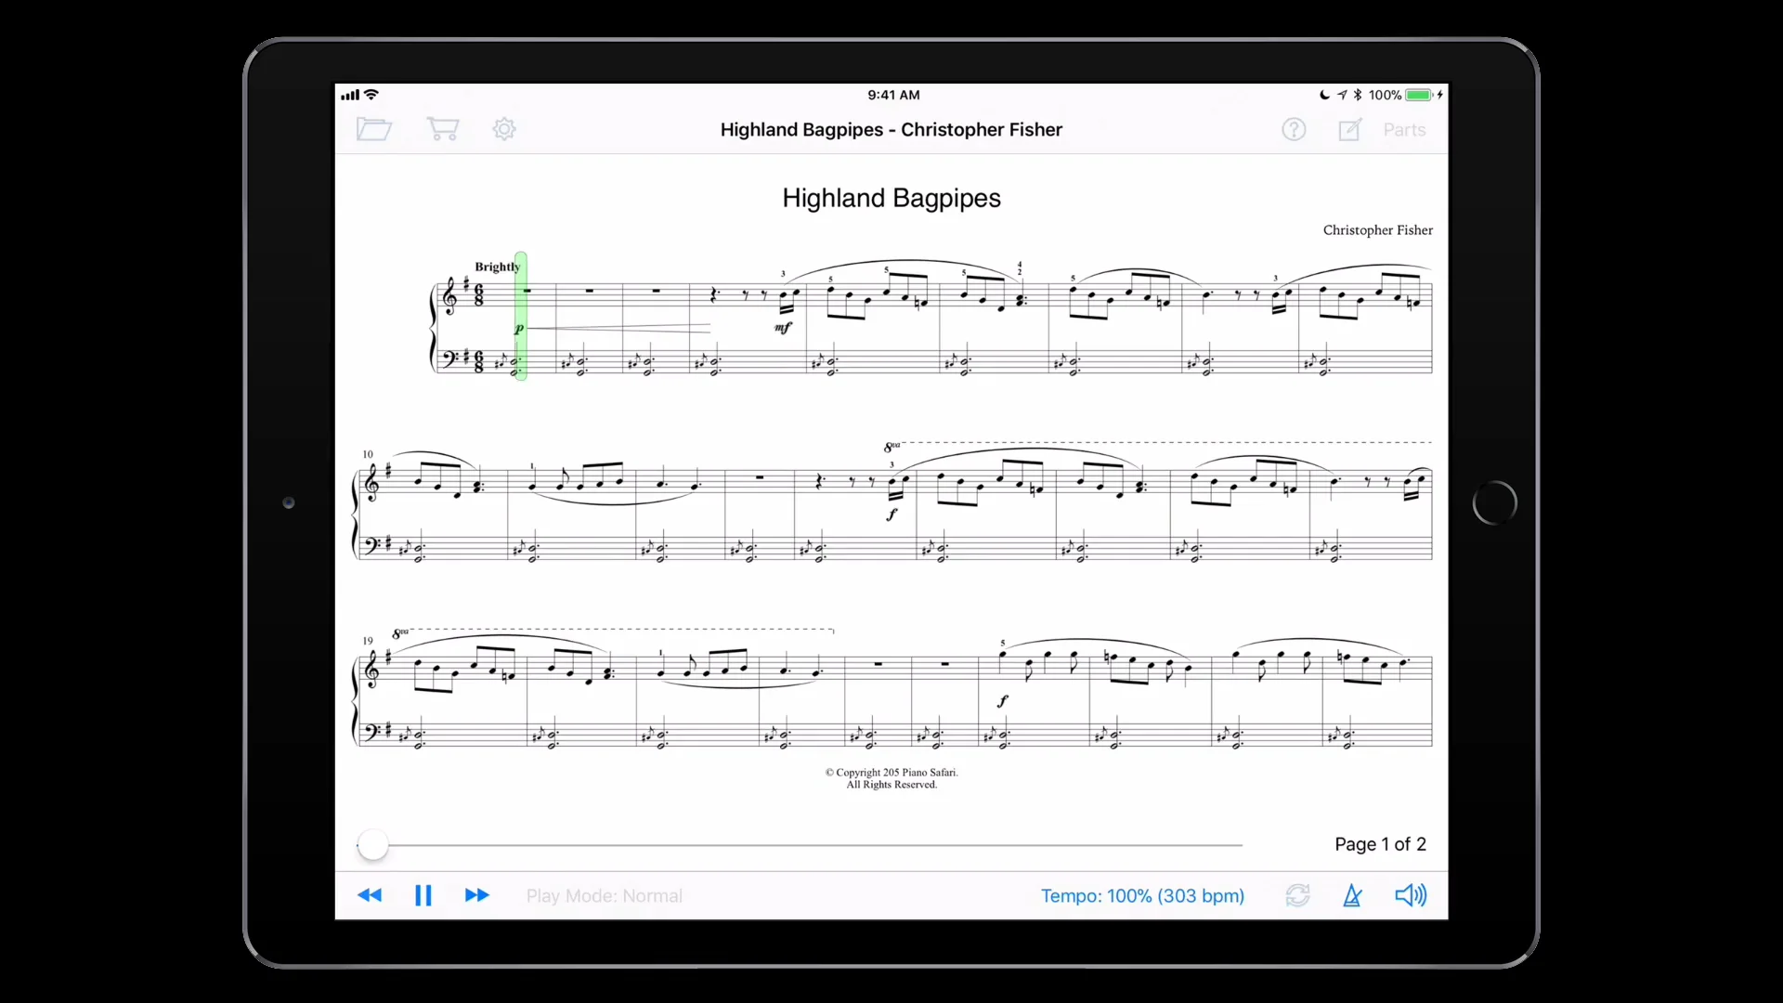Open the help question mark
Screen dimensions: 1783x1003
tap(1294, 130)
